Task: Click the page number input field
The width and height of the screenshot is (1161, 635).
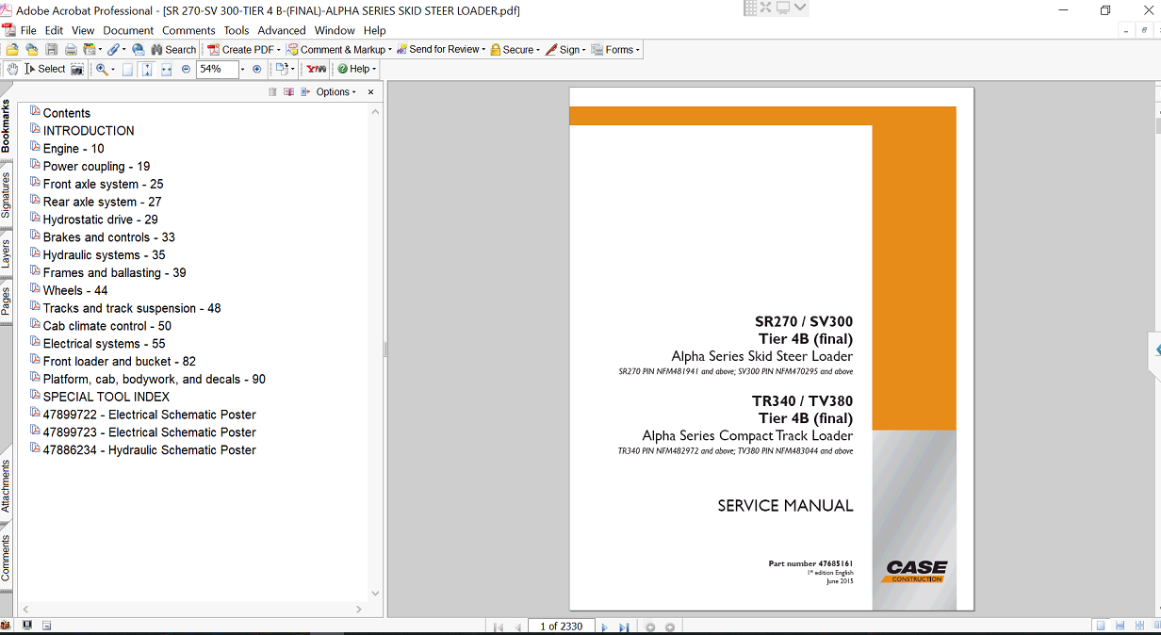Action: tap(560, 627)
